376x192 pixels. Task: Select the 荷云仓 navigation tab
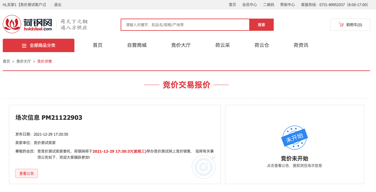262,45
